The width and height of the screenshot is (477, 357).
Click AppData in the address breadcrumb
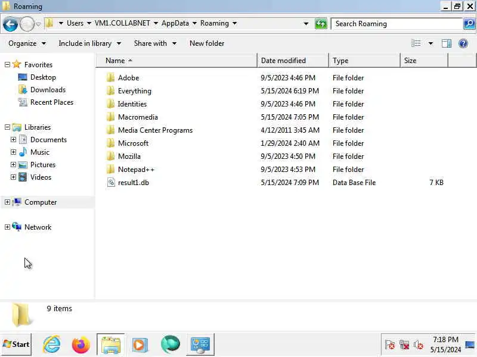pyautogui.click(x=175, y=23)
